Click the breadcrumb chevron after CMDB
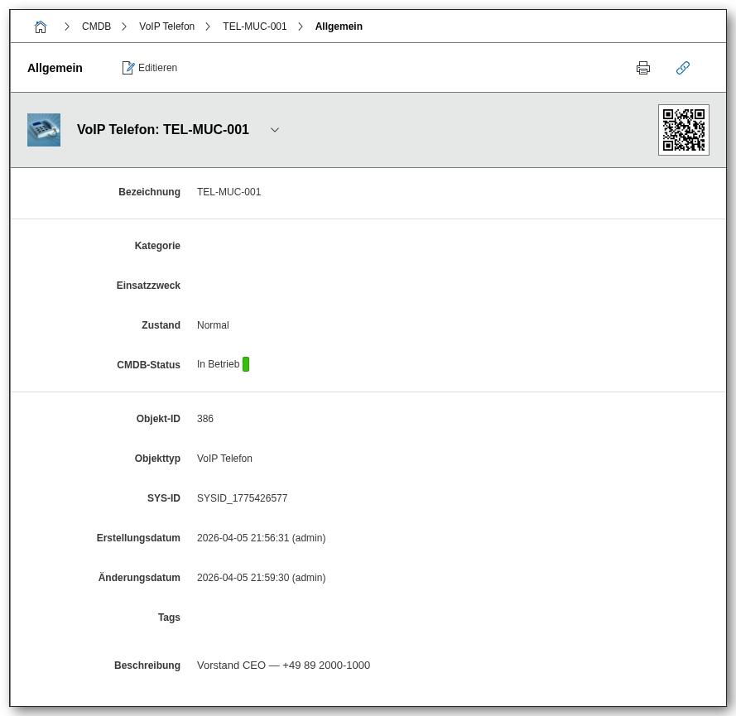Viewport: 736px width, 716px height. pyautogui.click(x=124, y=26)
